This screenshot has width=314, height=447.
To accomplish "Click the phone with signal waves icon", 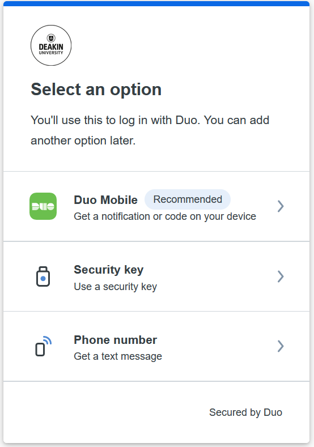I will (x=43, y=346).
